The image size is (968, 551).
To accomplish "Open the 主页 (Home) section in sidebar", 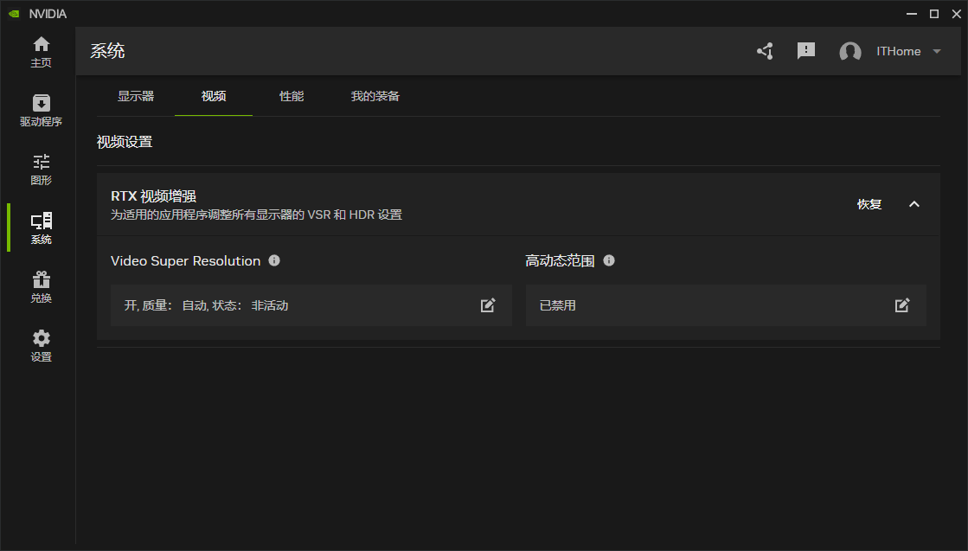I will 41,52.
